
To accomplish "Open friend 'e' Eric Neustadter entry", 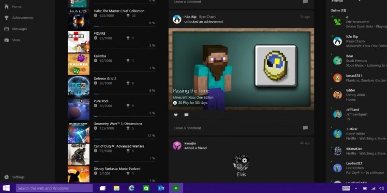I will [x=358, y=22].
